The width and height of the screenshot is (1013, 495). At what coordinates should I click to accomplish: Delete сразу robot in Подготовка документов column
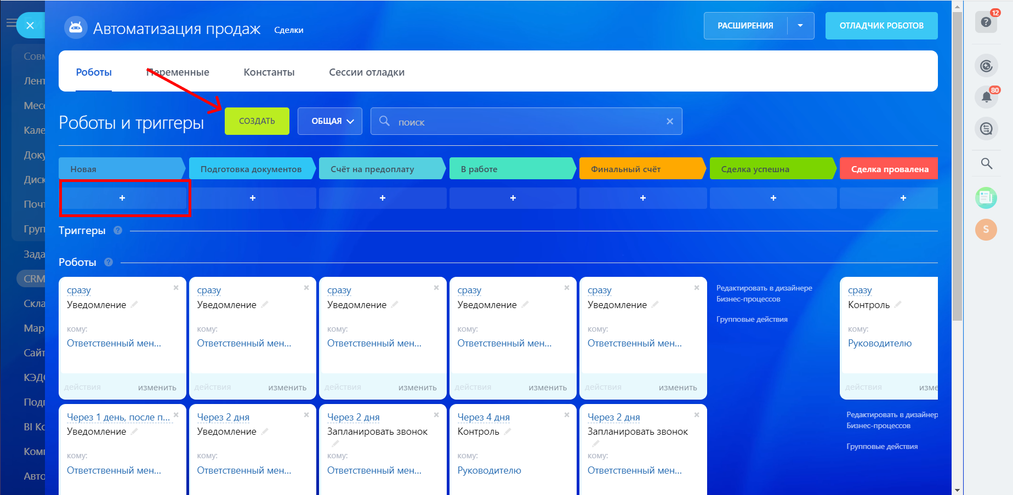point(306,288)
